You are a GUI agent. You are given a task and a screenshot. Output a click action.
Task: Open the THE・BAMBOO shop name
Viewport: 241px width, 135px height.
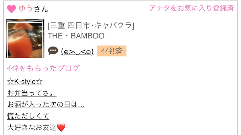coord(76,36)
